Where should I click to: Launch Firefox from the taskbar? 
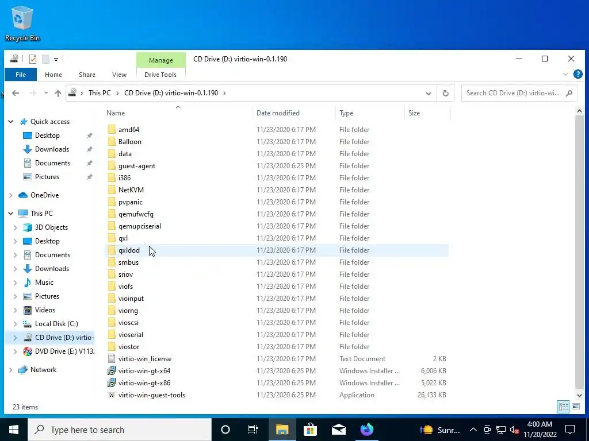click(x=367, y=430)
